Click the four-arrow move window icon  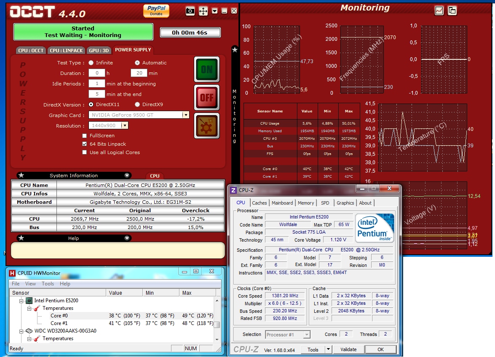pyautogui.click(x=203, y=11)
